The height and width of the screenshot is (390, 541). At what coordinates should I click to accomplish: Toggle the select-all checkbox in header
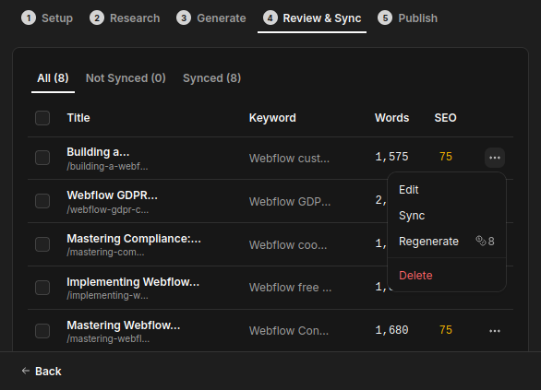tap(42, 118)
